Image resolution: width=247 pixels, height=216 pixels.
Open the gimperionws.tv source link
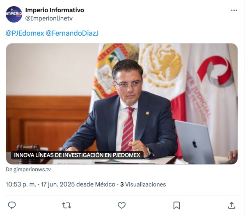click(28, 170)
